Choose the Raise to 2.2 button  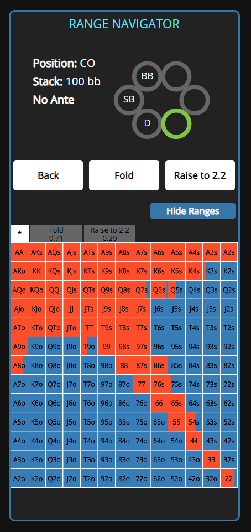coord(200,175)
